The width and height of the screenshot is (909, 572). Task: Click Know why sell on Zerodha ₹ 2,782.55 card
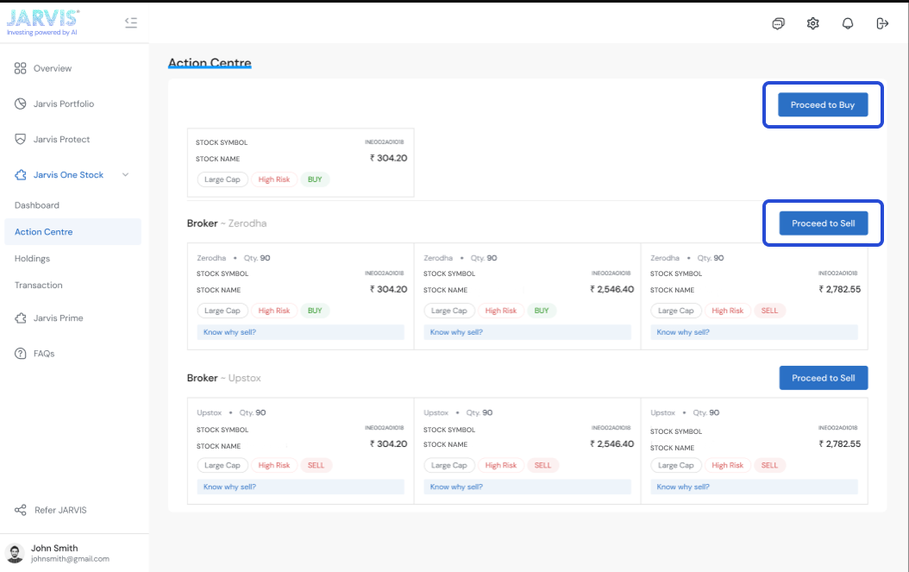754,332
